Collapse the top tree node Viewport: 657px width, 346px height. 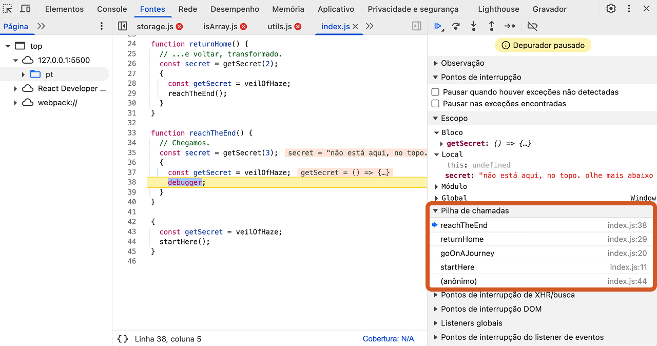[x=8, y=46]
